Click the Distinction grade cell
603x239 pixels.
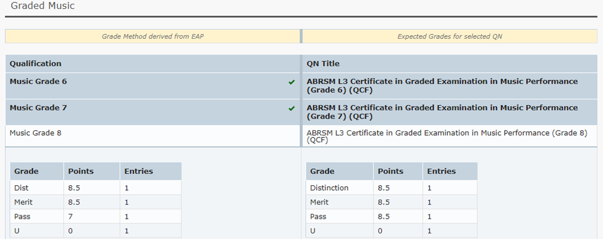point(339,188)
